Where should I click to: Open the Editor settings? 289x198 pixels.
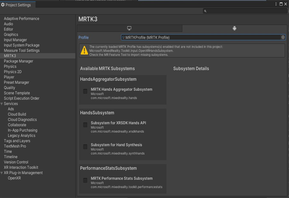9,29
